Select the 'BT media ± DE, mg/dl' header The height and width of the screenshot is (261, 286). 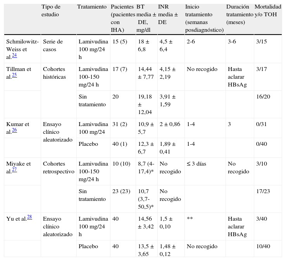point(146,18)
